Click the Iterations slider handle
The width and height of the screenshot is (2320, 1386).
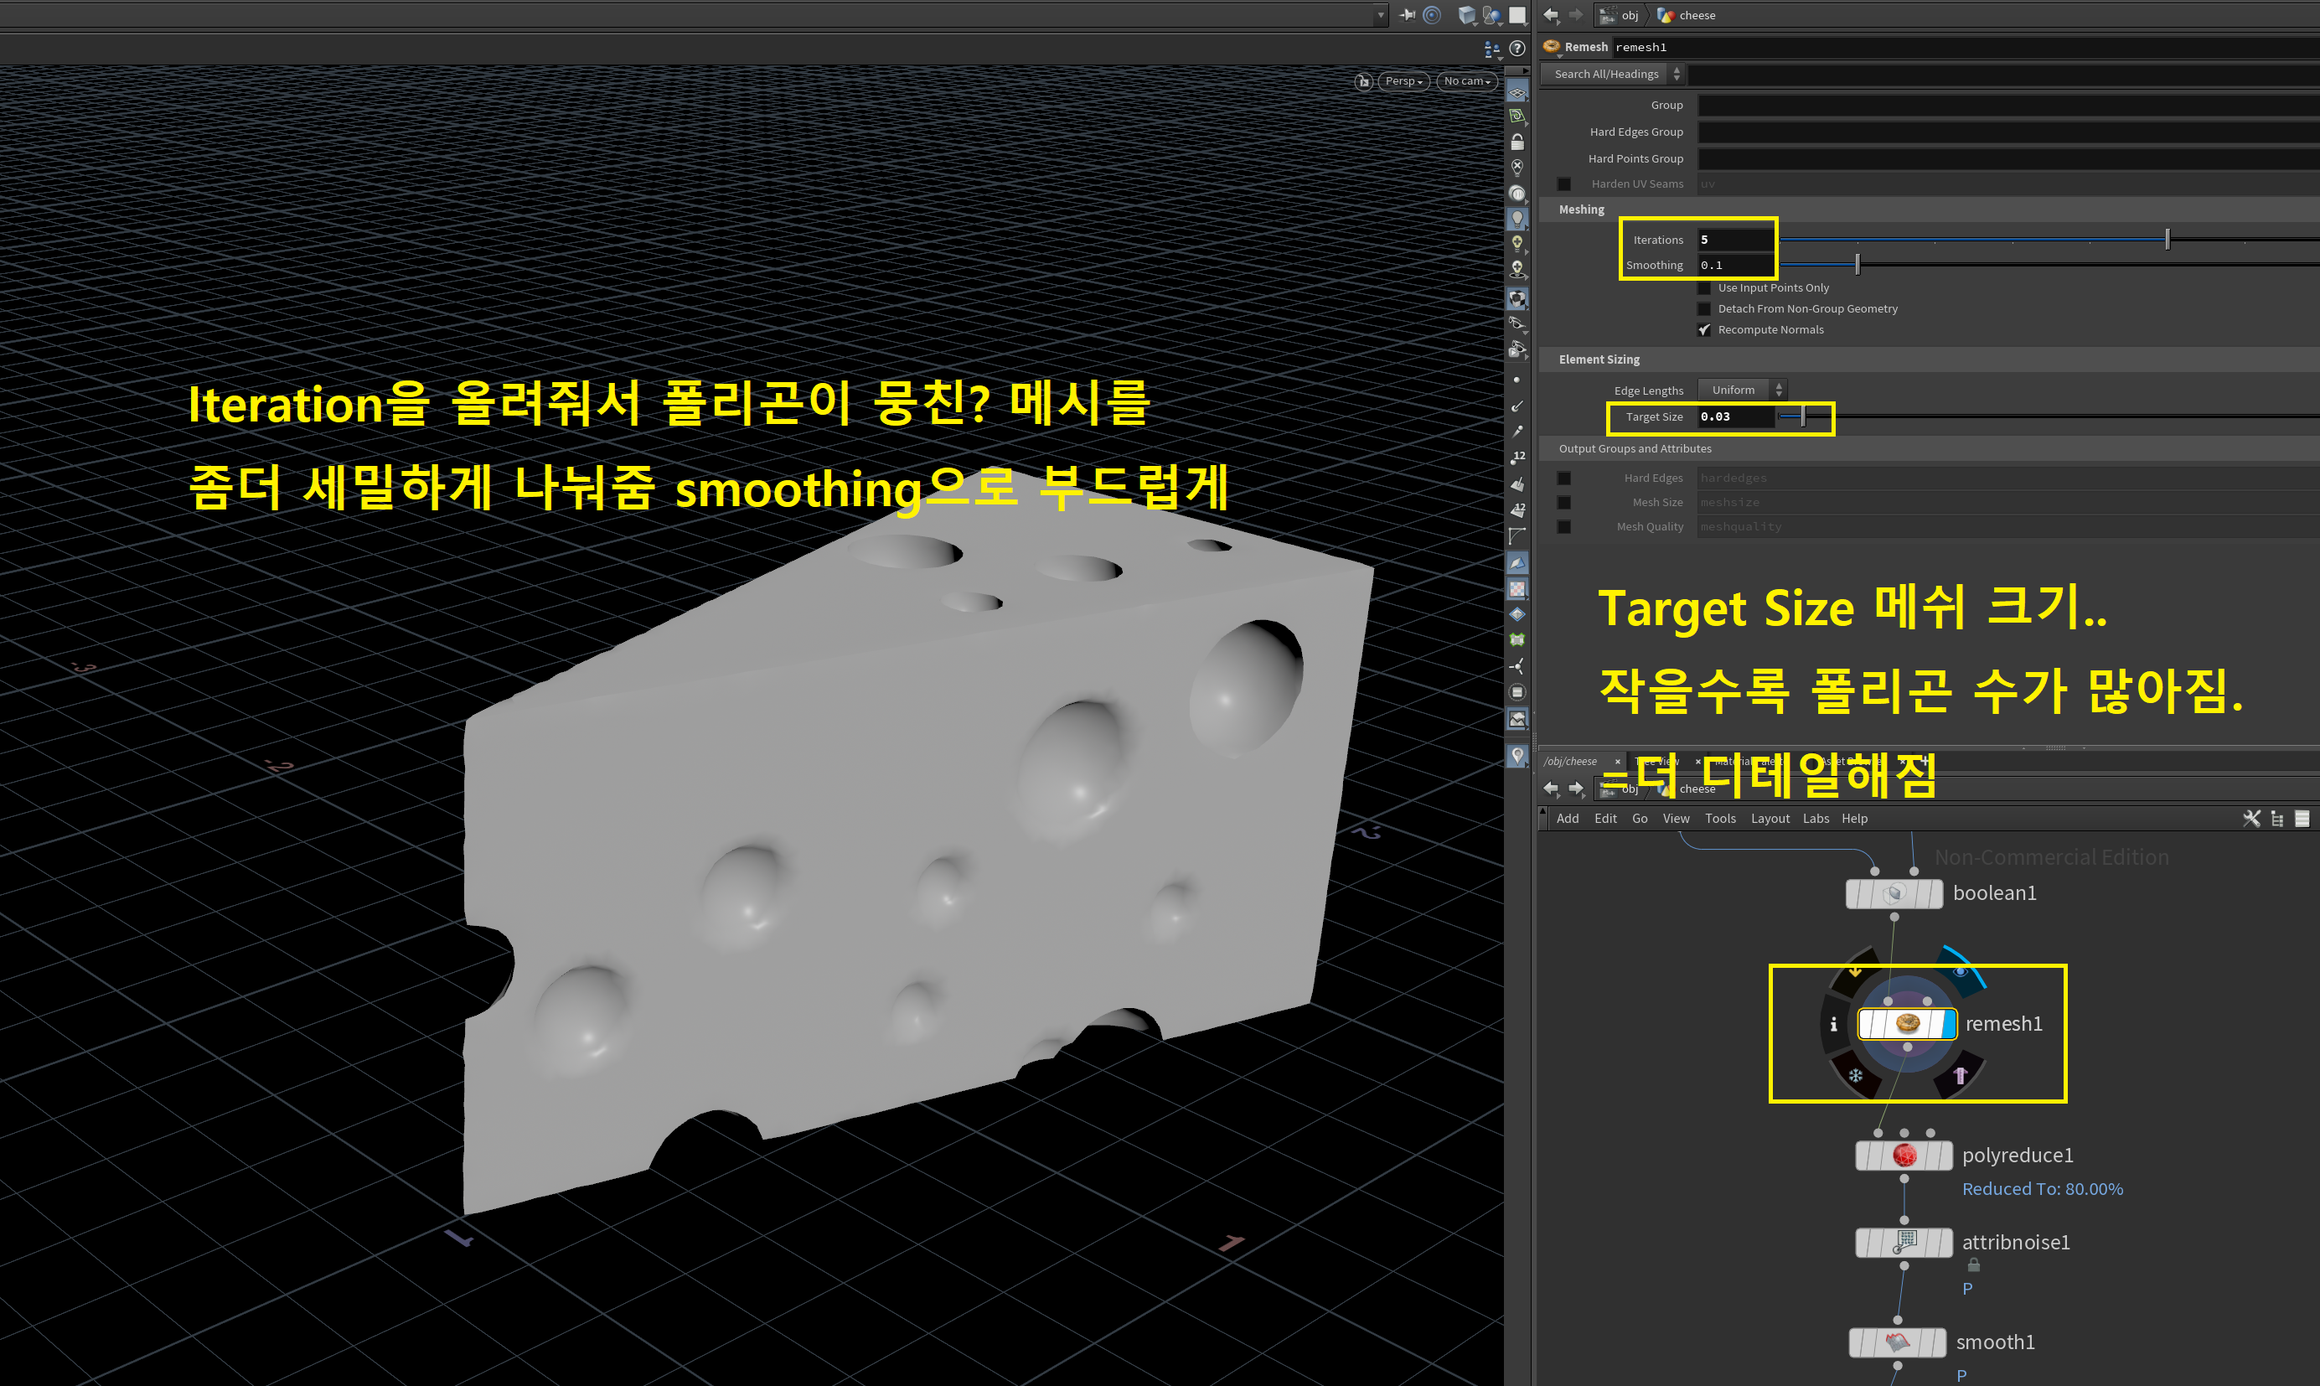2167,239
